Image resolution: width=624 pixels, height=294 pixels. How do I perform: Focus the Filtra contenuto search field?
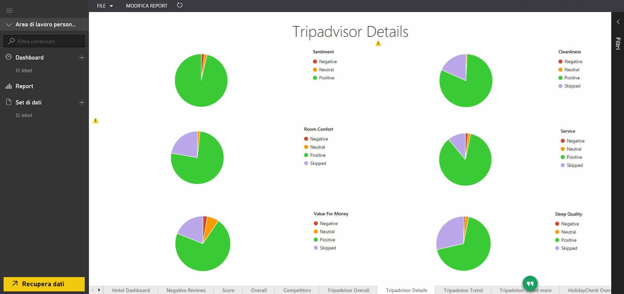click(44, 41)
